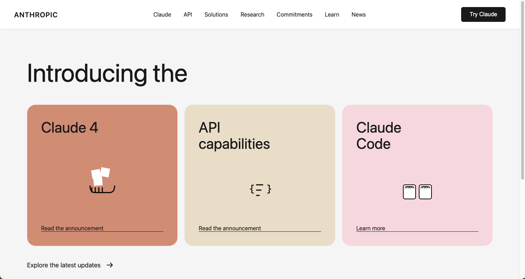Click the arrow beside Explore the latest updates
The image size is (525, 279).
point(110,265)
